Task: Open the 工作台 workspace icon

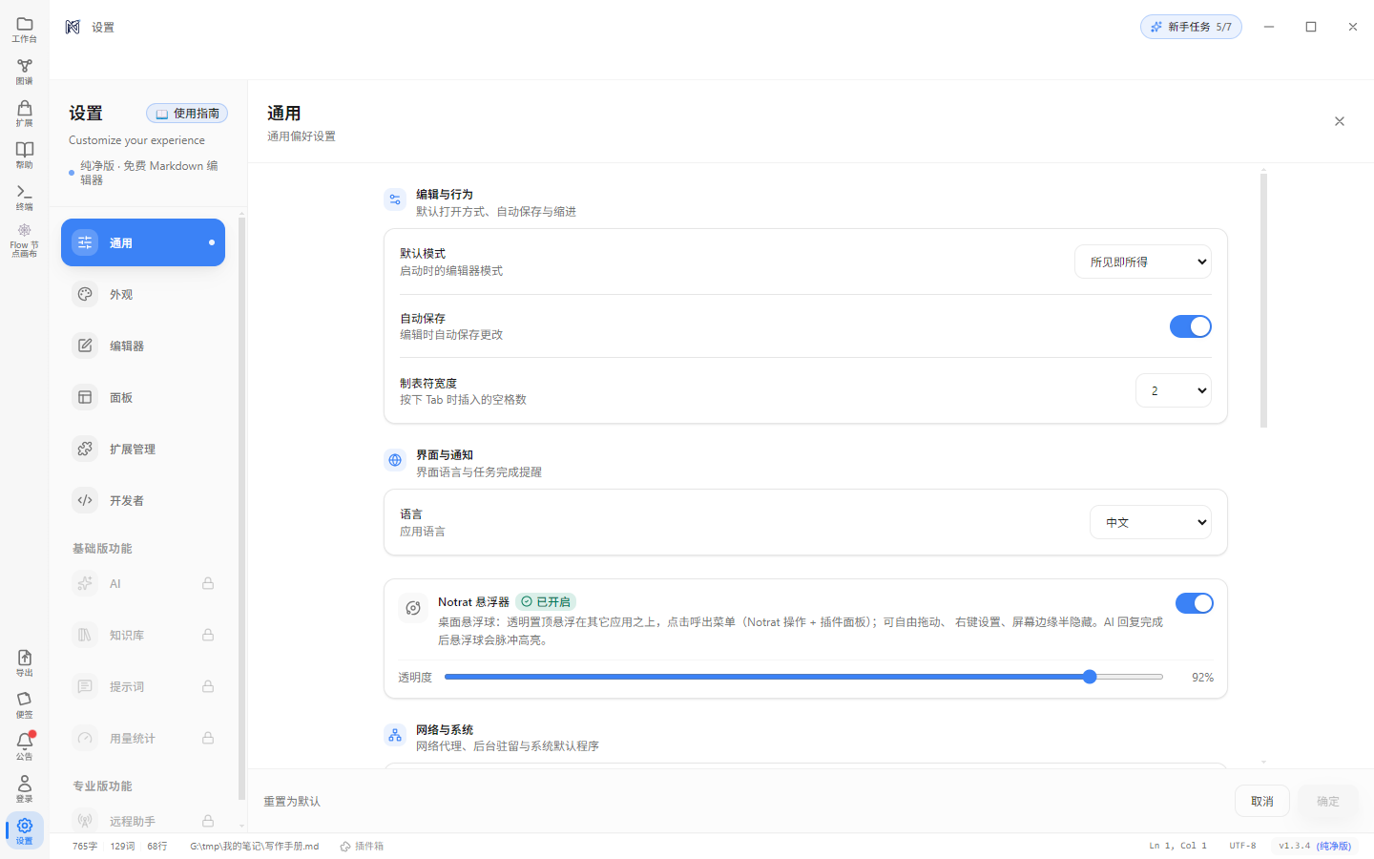Action: pos(25,30)
